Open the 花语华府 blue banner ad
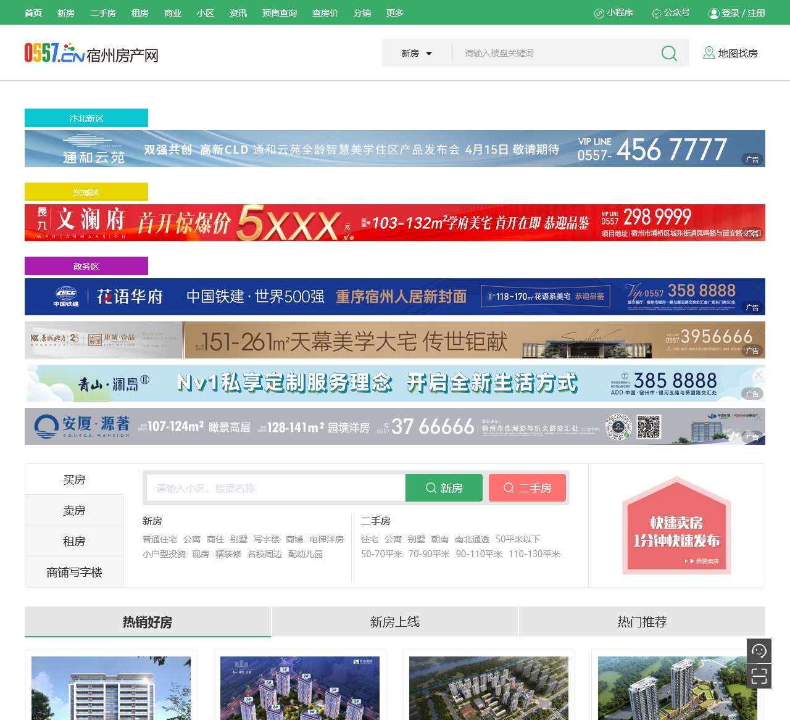 tap(395, 297)
